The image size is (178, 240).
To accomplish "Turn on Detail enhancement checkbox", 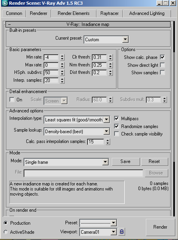I will (12, 99).
